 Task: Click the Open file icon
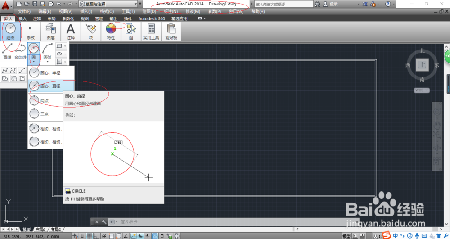pyautogui.click(x=27, y=4)
